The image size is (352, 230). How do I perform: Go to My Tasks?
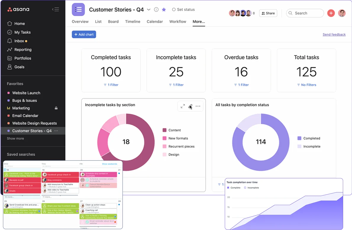[x=19, y=32]
